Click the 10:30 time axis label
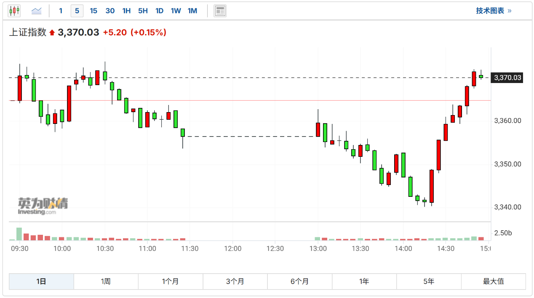The width and height of the screenshot is (534, 298). pos(105,249)
